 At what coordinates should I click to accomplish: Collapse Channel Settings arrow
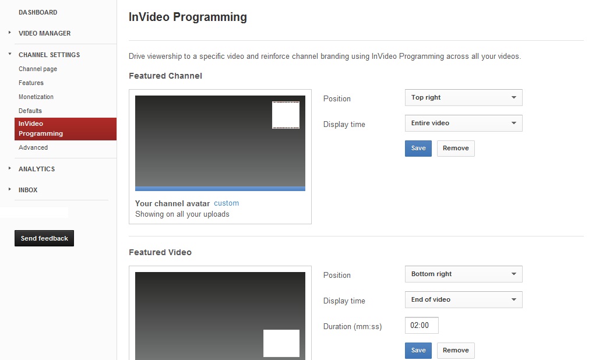(9, 54)
